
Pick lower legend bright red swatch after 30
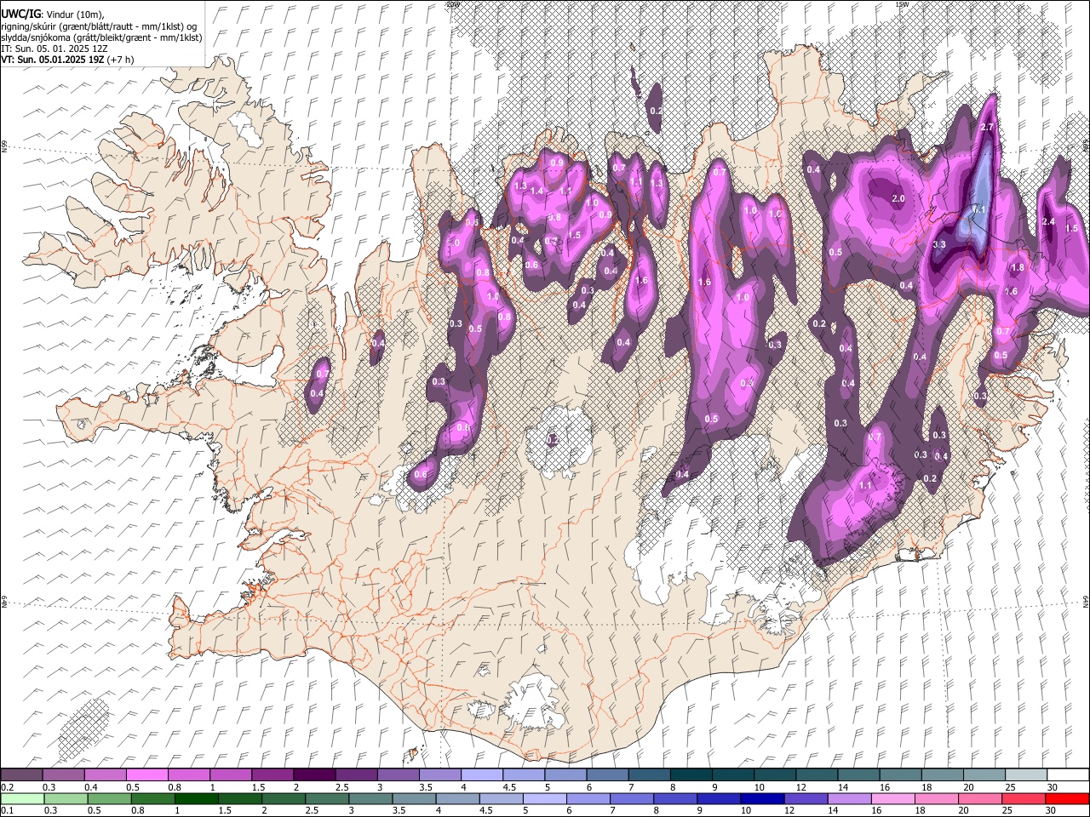[1067, 799]
